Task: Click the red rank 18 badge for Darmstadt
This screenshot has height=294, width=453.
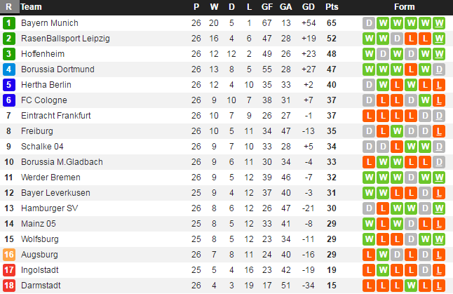Action: [x=8, y=286]
